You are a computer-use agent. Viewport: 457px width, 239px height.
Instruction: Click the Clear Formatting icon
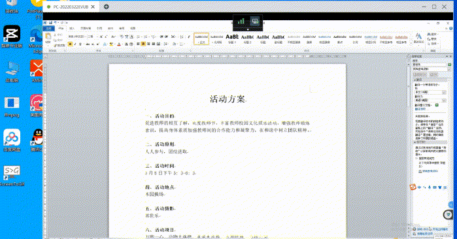click(x=122, y=37)
